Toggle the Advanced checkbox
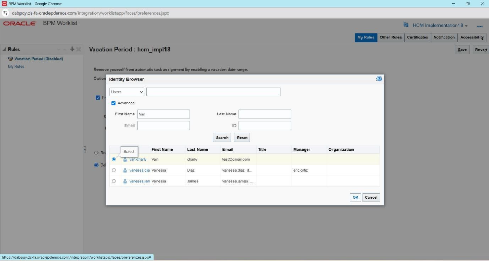The height and width of the screenshot is (261, 489). pyautogui.click(x=113, y=103)
